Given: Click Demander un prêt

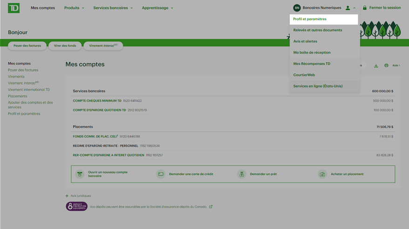Looking at the screenshot, I should point(263,174).
